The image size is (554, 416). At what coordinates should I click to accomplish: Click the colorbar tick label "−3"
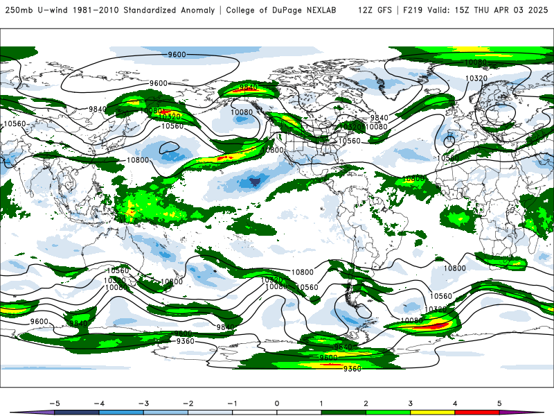(x=143, y=404)
